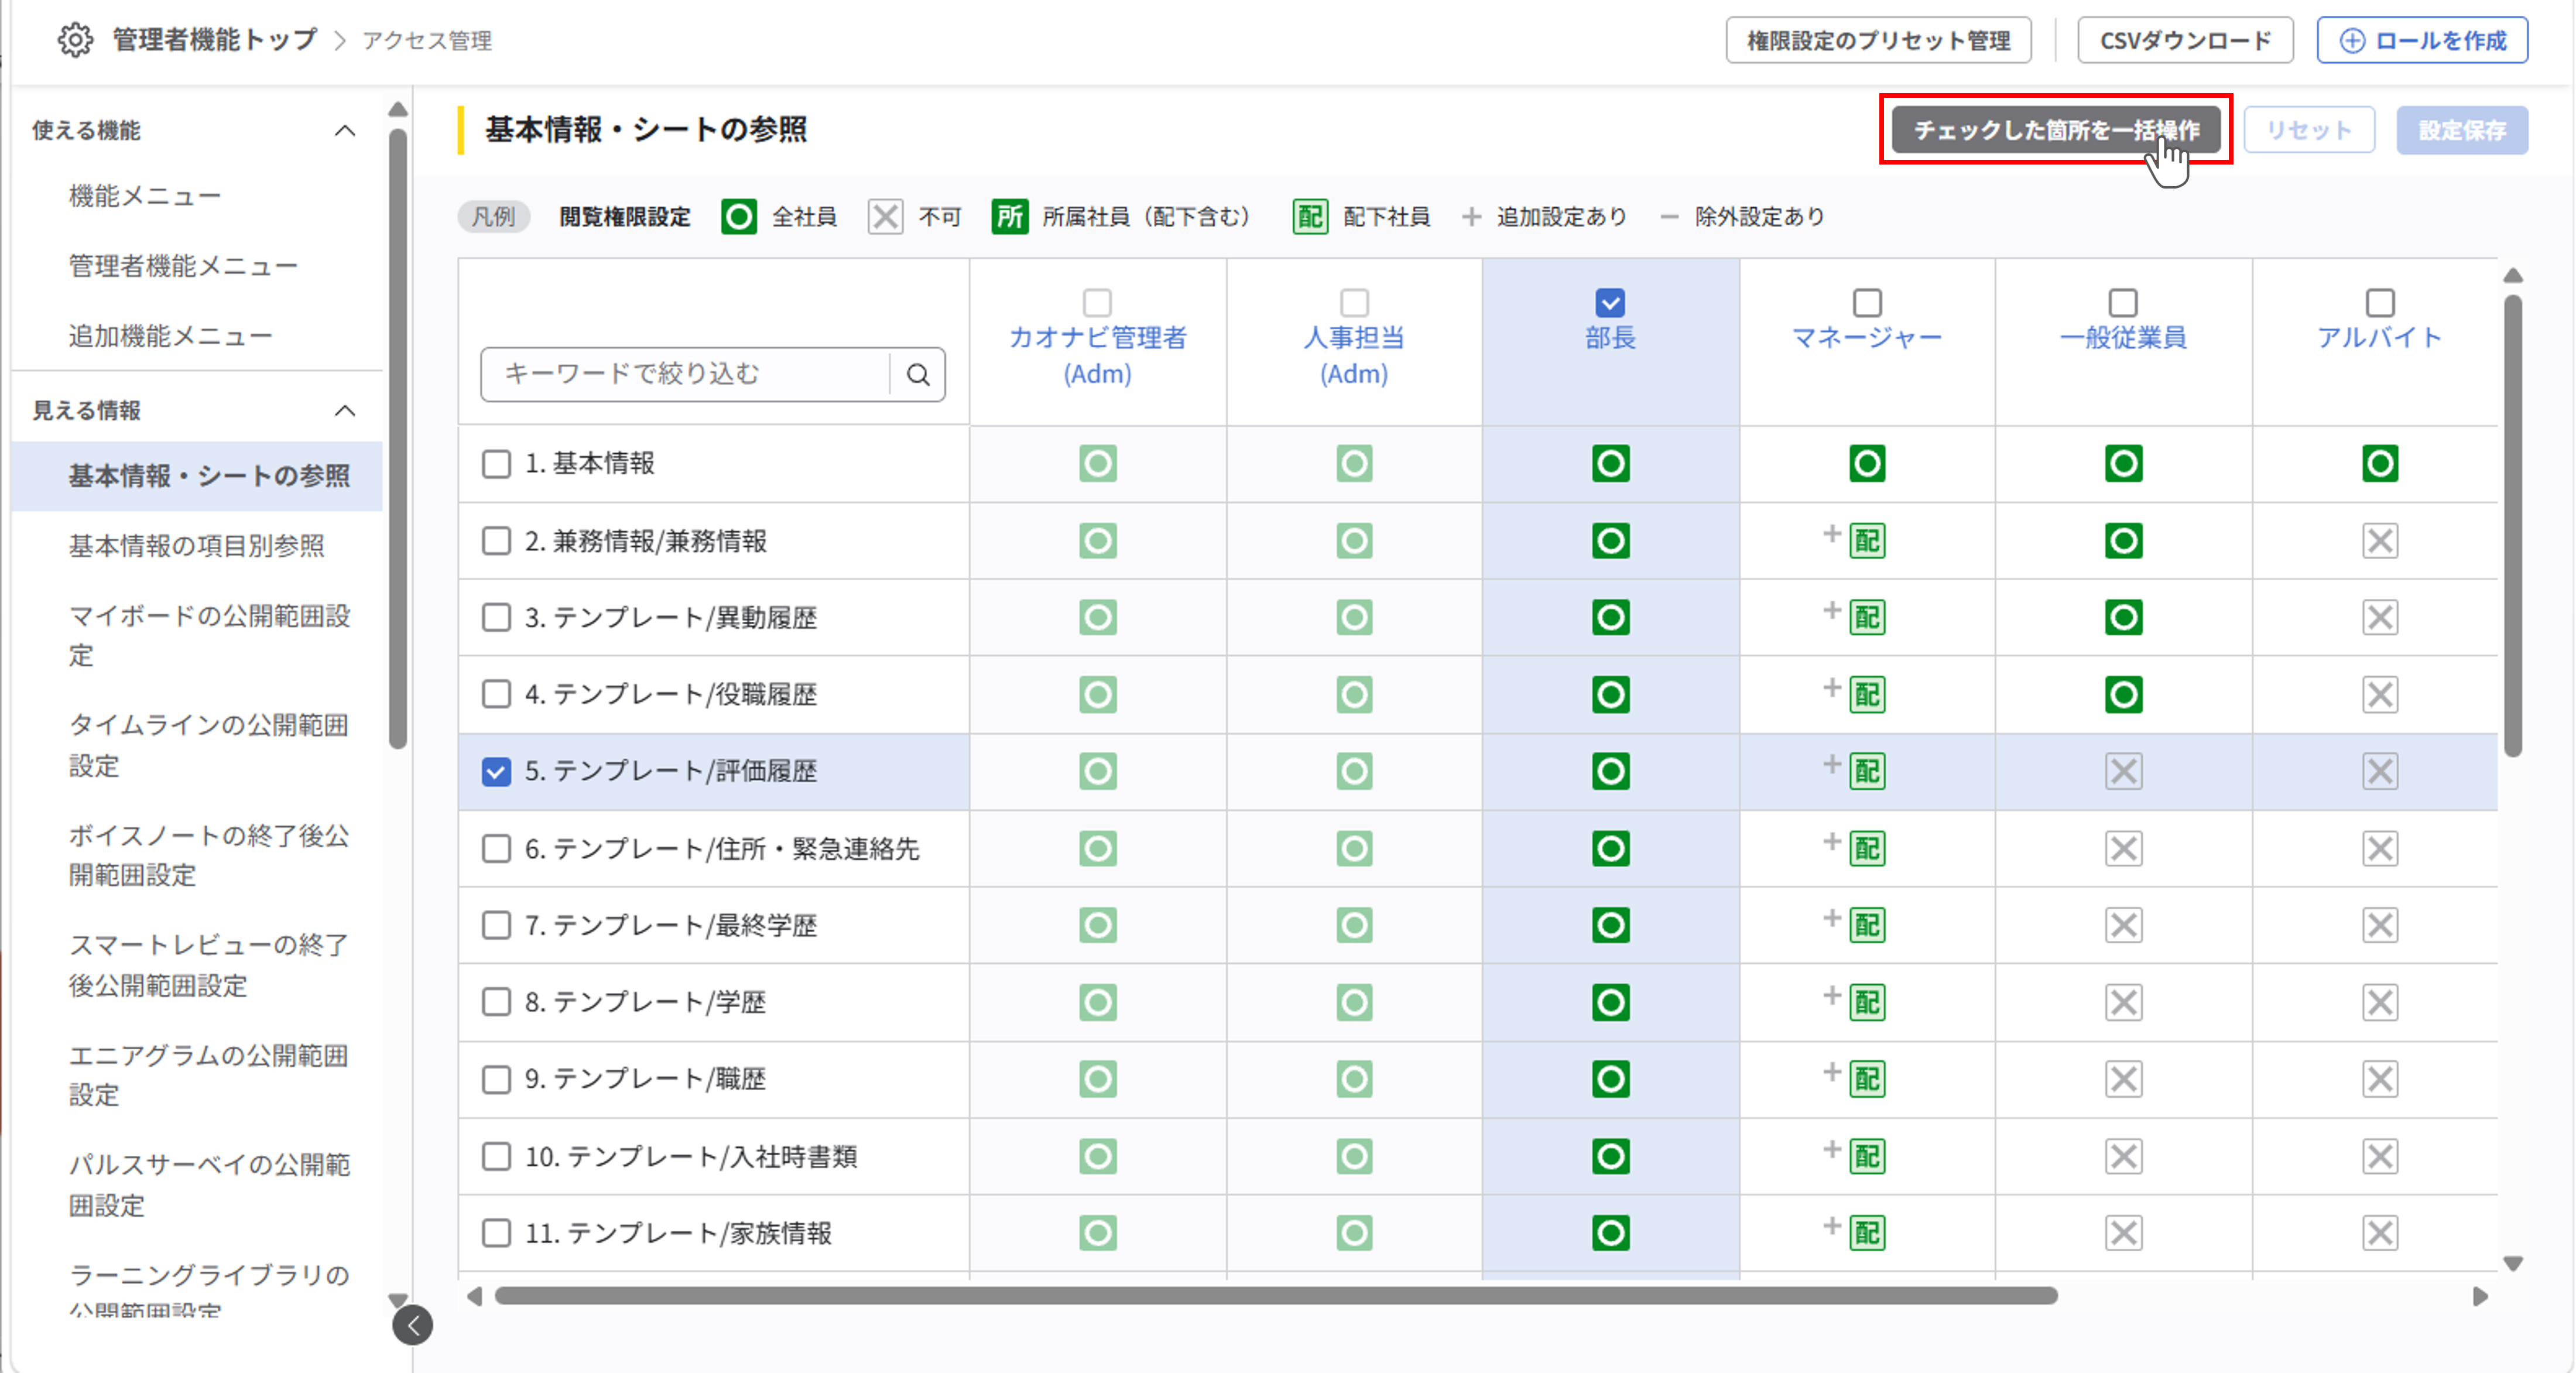Check the マネージャー column checkbox
2576x1373 pixels.
click(x=1866, y=302)
